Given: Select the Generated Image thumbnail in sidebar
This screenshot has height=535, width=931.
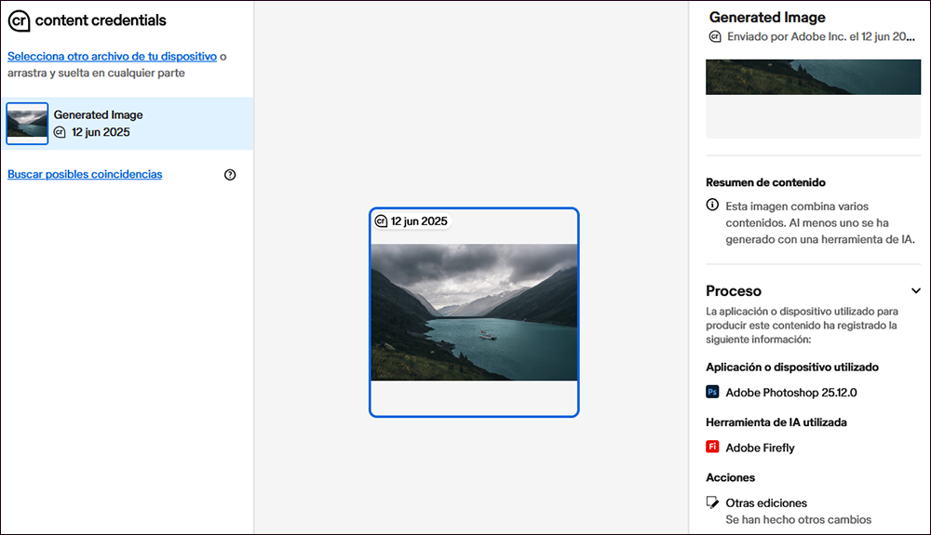Looking at the screenshot, I should click(x=27, y=124).
